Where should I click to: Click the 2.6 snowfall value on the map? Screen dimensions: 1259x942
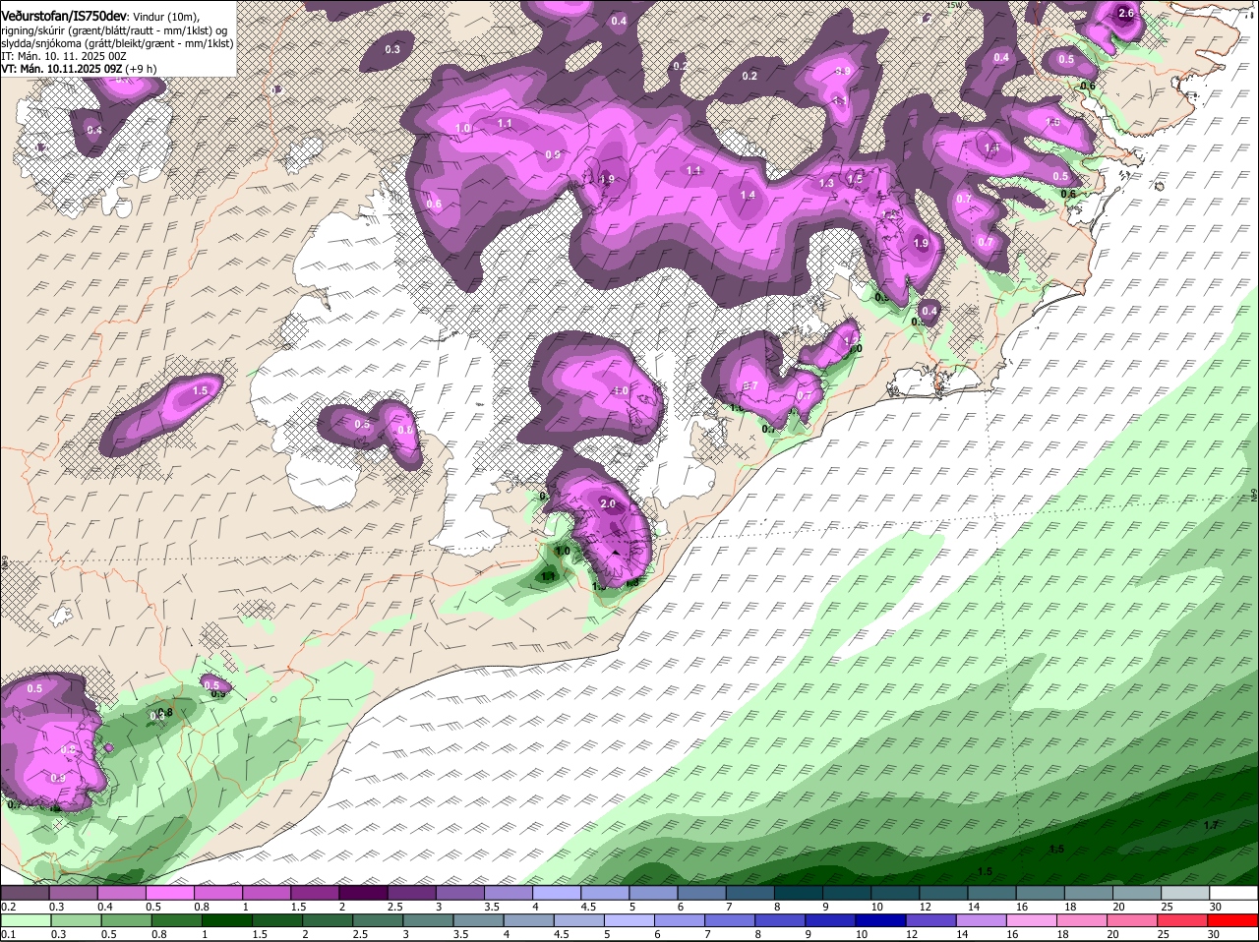1127,13
